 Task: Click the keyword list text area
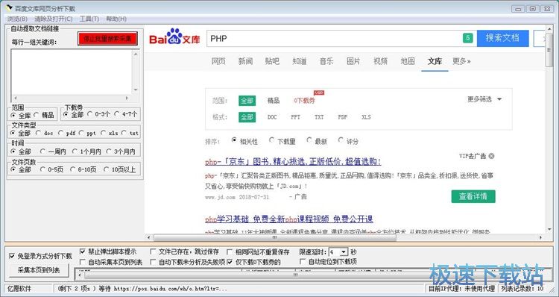[x=72, y=72]
